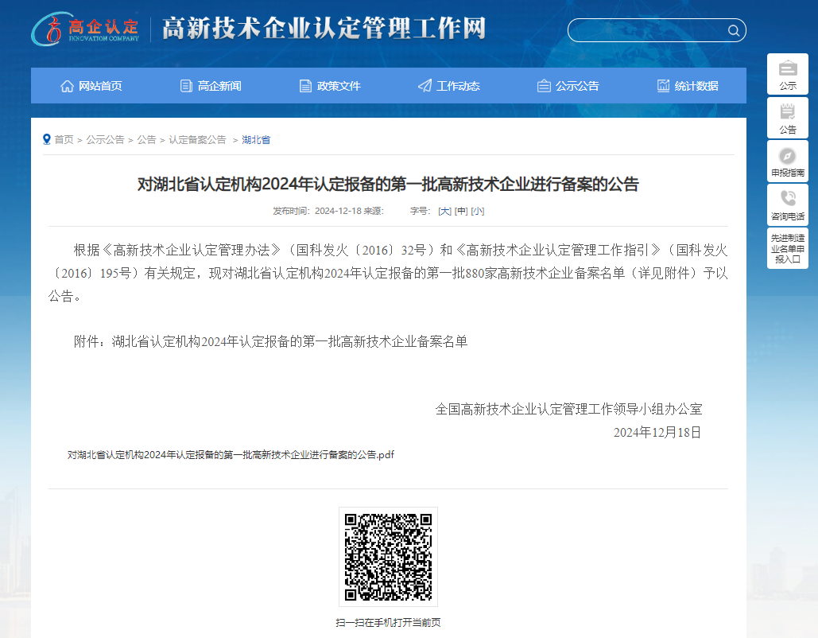Click the breadcrumb location pin icon
Image resolution: width=818 pixels, height=638 pixels.
[47, 139]
